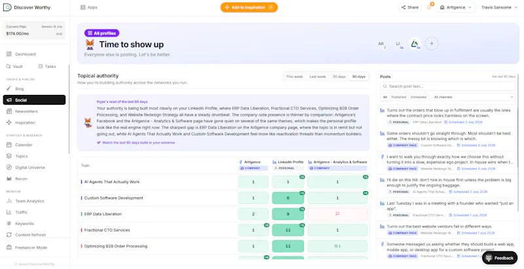Click the Digital Universe compass icon
The height and width of the screenshot is (269, 524).
pyautogui.click(x=9, y=168)
